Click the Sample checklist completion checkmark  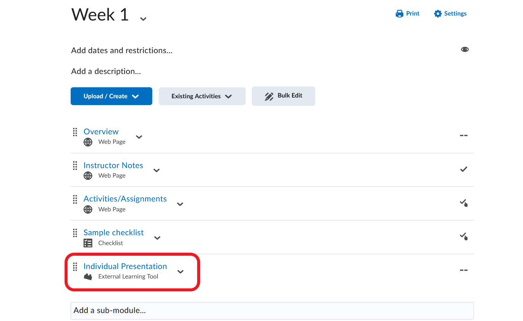[463, 236]
